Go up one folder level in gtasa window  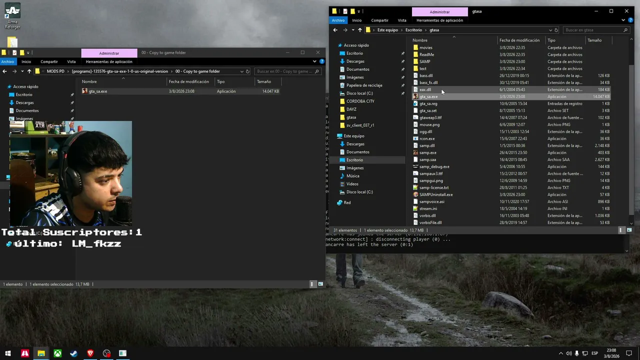pyautogui.click(x=359, y=30)
